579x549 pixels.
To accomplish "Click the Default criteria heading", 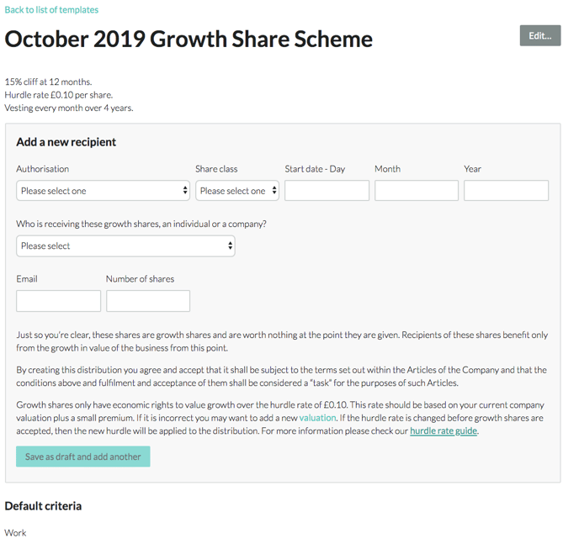I will pyautogui.click(x=43, y=506).
